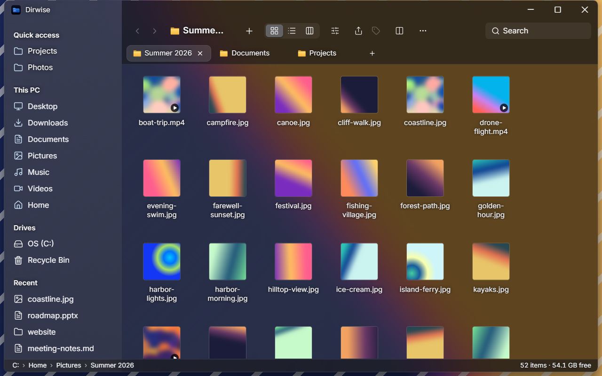Image resolution: width=602 pixels, height=376 pixels.
Task: Focus the Search field
Action: [x=538, y=31]
